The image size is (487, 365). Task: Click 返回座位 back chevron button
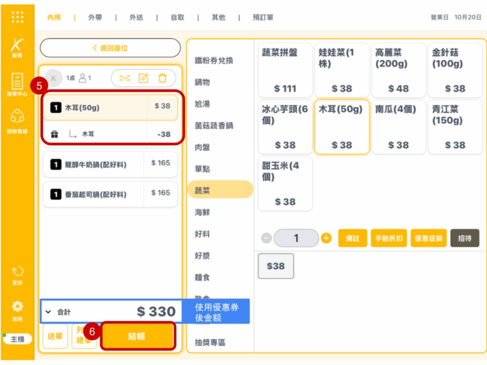(110, 48)
